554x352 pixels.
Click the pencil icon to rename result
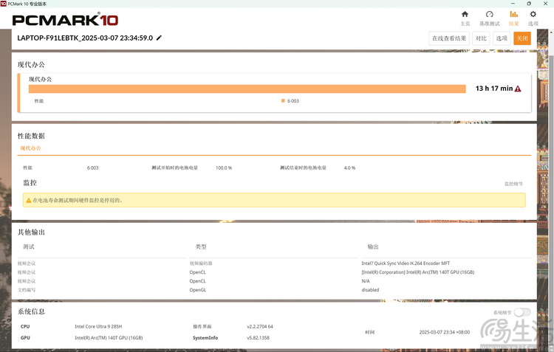click(159, 38)
